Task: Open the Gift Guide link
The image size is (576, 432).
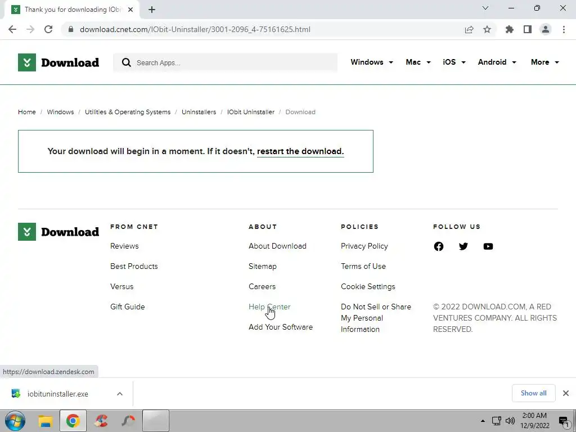Action: point(128,307)
